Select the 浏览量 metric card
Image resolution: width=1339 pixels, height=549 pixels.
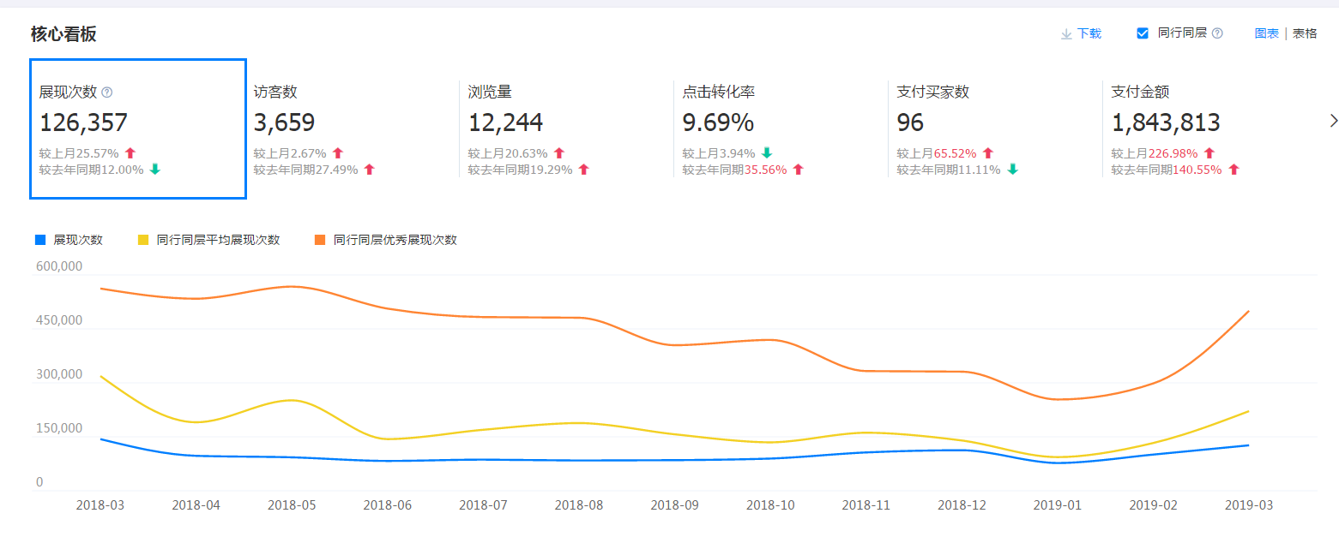tap(566, 128)
